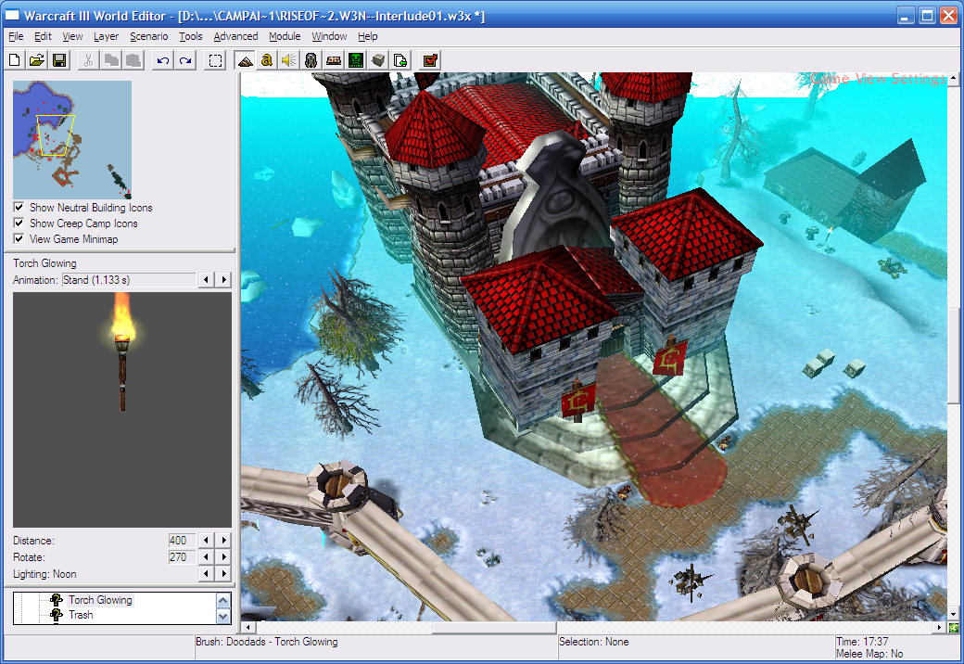Click the 'Time: 17:37' status bar text
This screenshot has height=664, width=964.
[x=862, y=641]
